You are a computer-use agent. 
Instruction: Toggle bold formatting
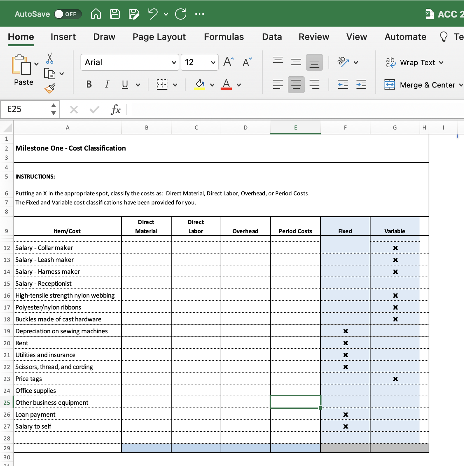89,84
